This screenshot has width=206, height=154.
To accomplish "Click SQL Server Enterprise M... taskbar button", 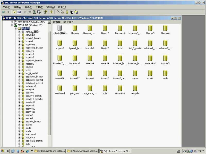I will point(115,151).
